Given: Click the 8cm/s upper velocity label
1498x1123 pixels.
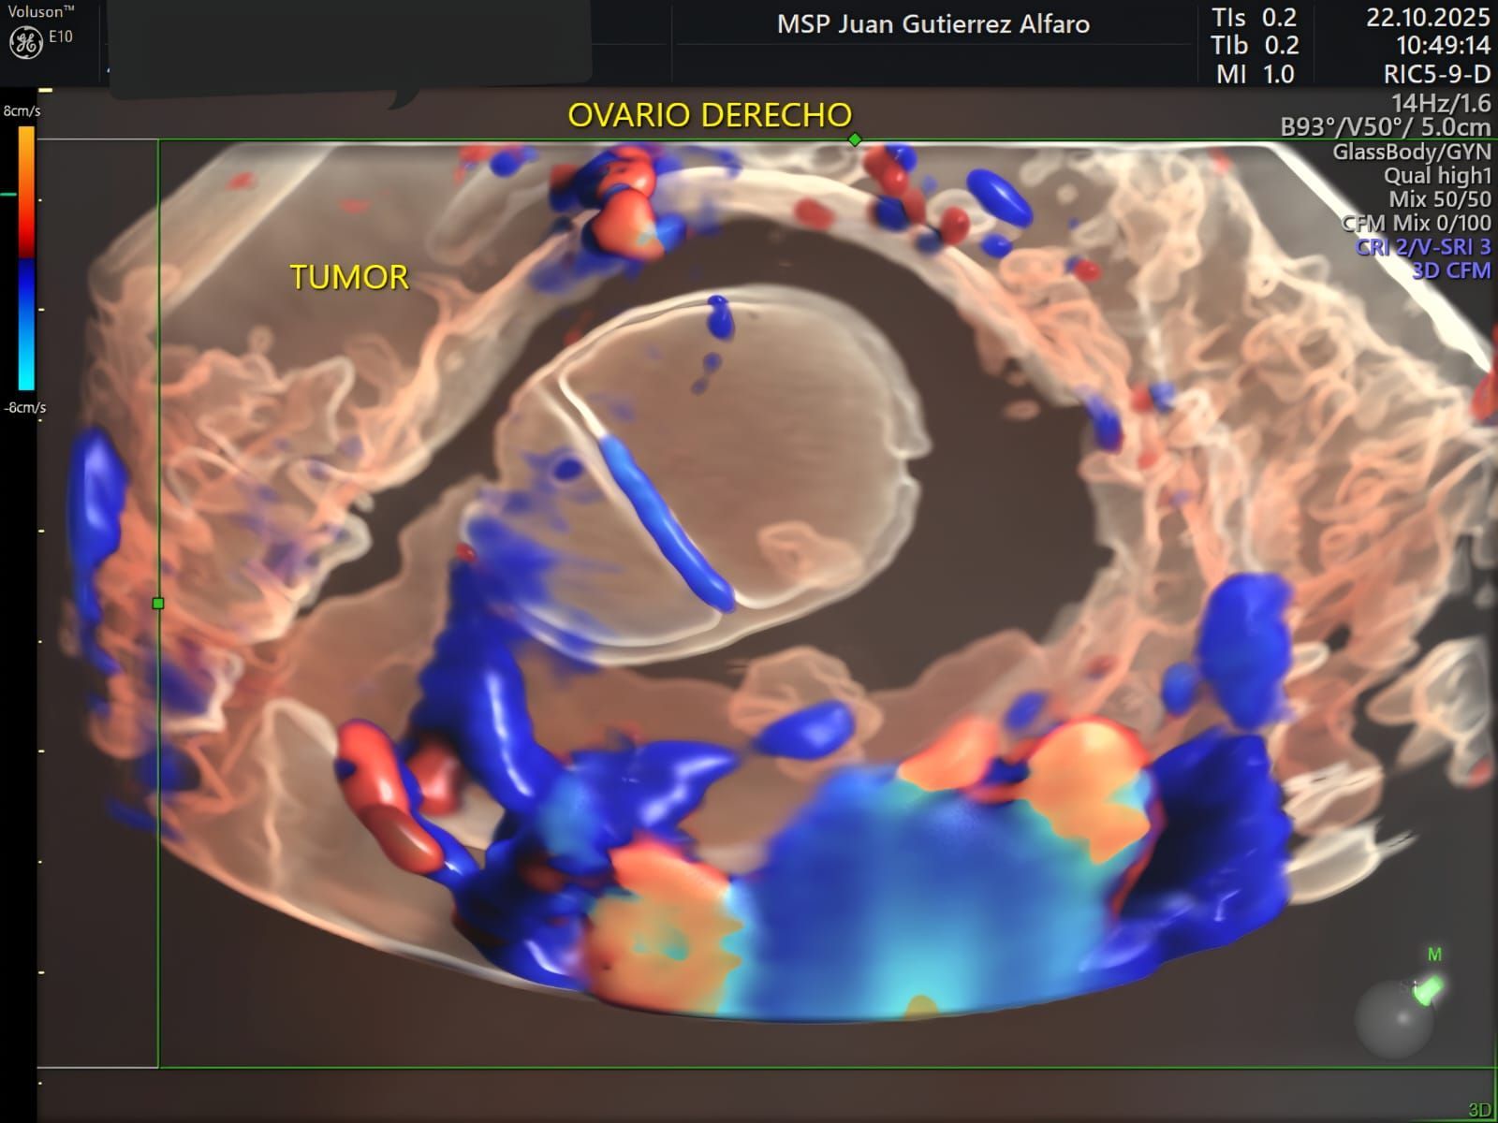Looking at the screenshot, I should 22,111.
